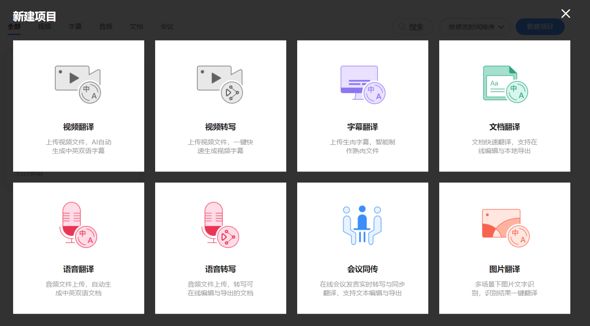The image size is (590, 326).
Task: Click description 上传视频文件，AI自动生成中英双语字幕
Action: 79,147
